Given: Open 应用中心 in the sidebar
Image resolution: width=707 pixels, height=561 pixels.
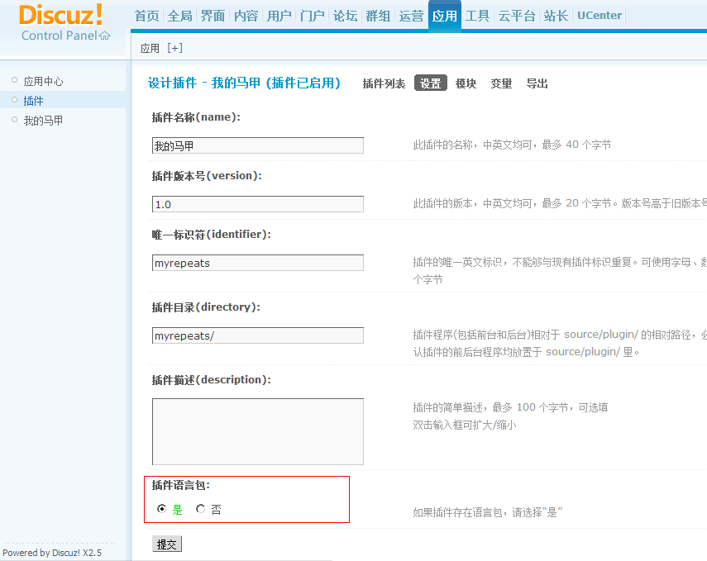Looking at the screenshot, I should point(43,81).
